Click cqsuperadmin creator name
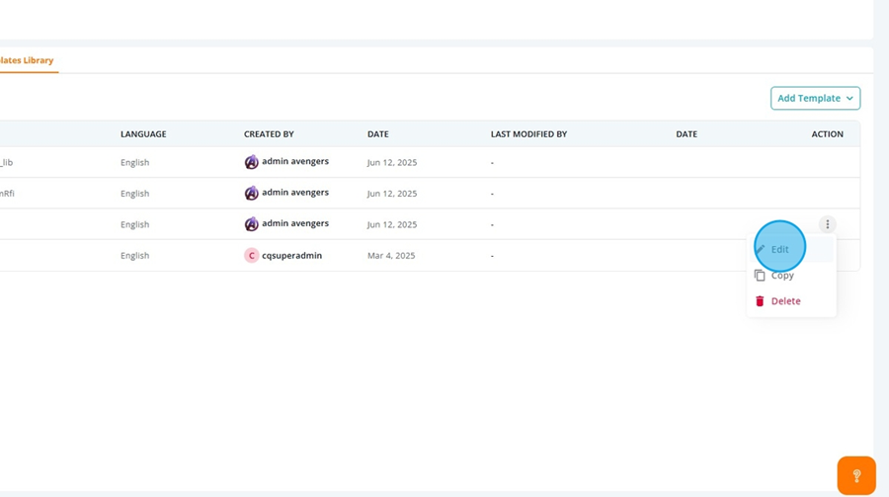 click(292, 255)
